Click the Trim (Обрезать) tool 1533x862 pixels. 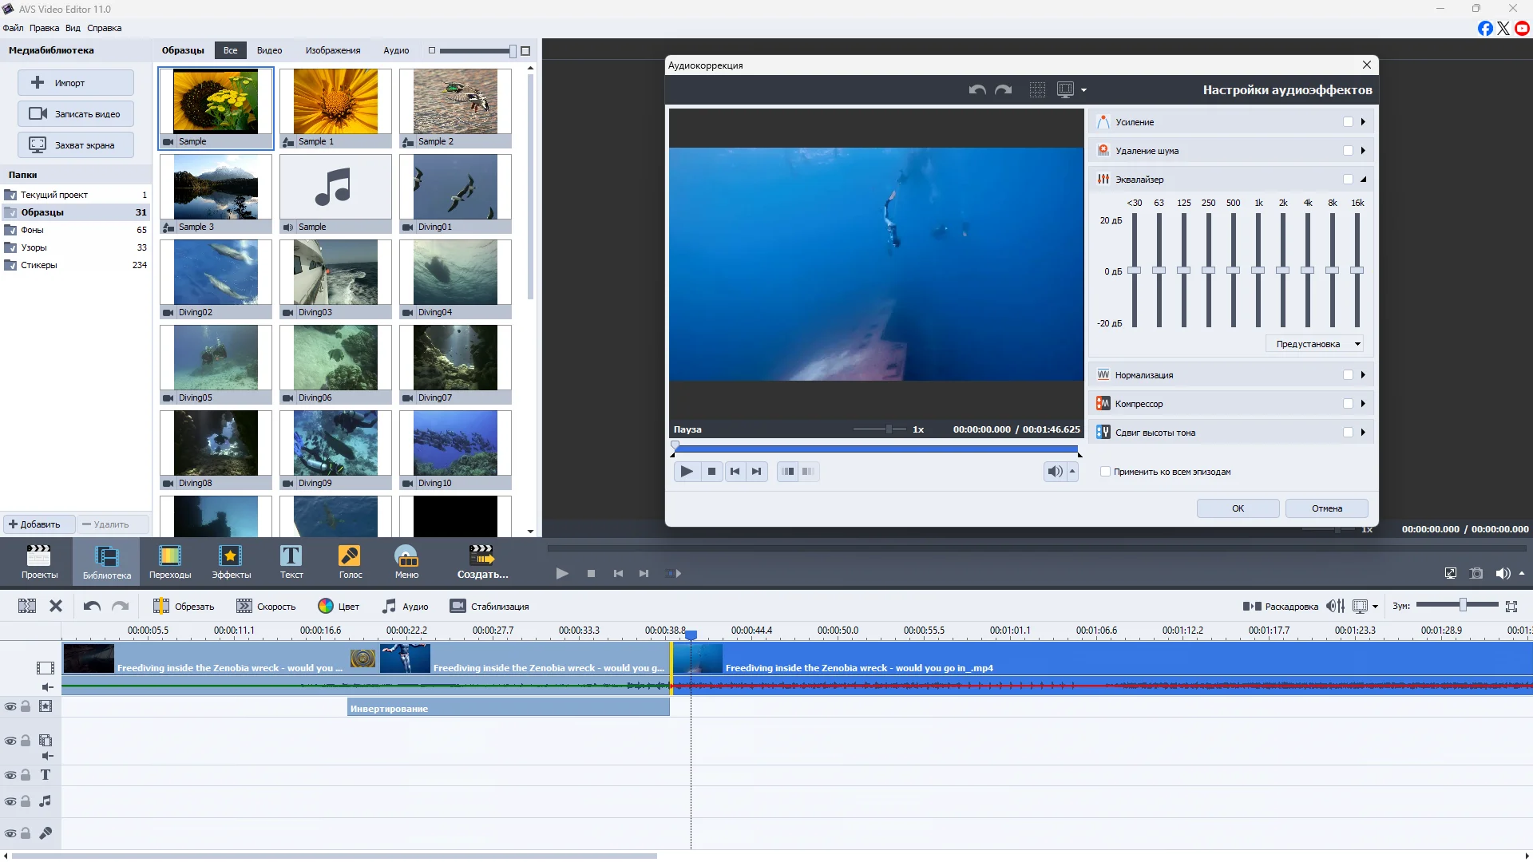click(184, 607)
